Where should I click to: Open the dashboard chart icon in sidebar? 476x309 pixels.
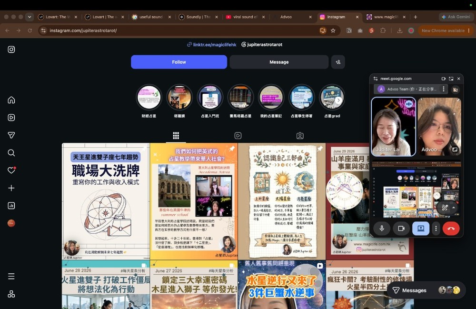(x=11, y=206)
